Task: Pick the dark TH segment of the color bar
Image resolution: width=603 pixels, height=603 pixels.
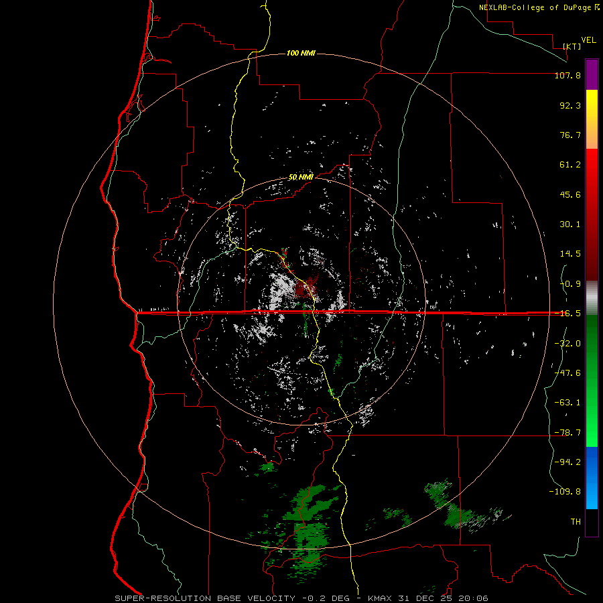Action: [x=592, y=523]
